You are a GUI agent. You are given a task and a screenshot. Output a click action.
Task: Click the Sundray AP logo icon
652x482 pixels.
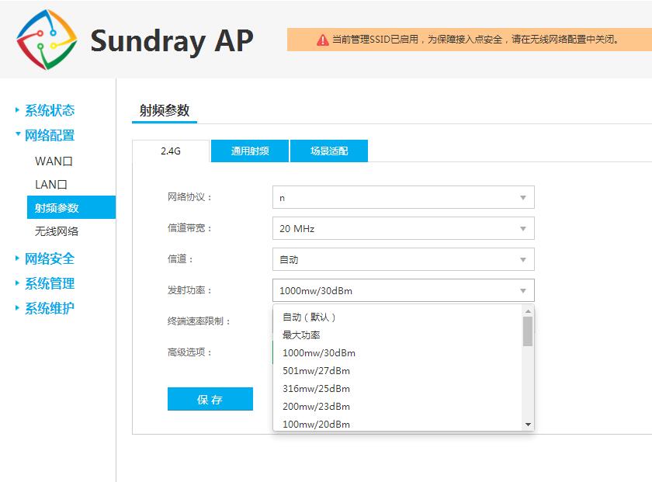pyautogui.click(x=47, y=40)
